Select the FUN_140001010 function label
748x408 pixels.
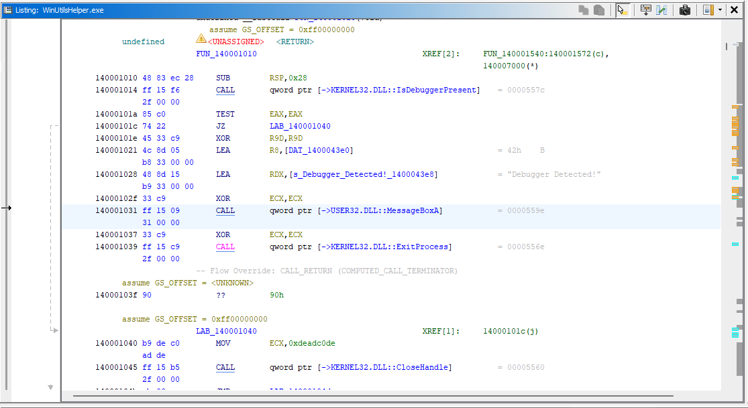coord(226,54)
